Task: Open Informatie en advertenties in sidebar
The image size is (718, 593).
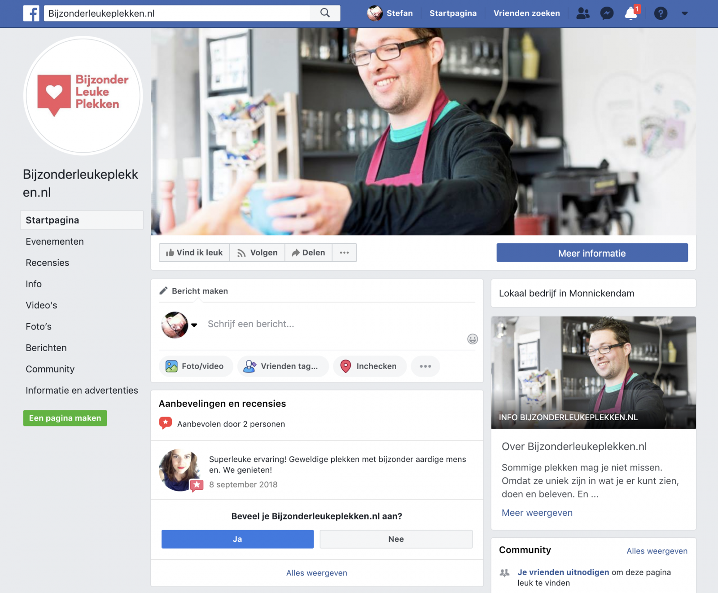Action: point(82,391)
